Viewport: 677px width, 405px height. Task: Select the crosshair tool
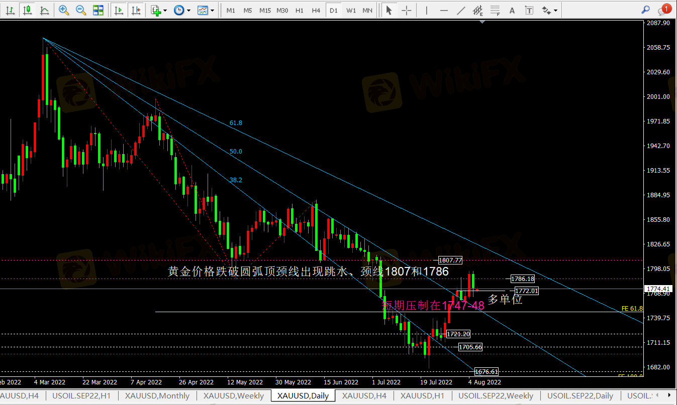(x=406, y=10)
